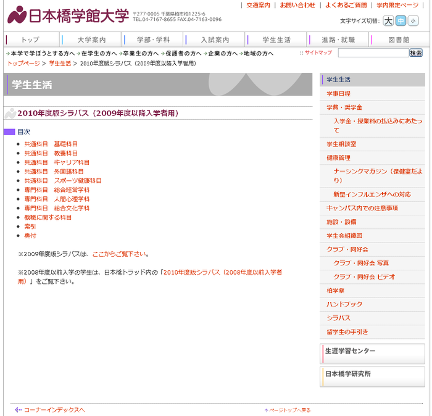Viewport: 432px width, 416px height.
Task: Open the トップ navigation tab
Action: pyautogui.click(x=31, y=40)
